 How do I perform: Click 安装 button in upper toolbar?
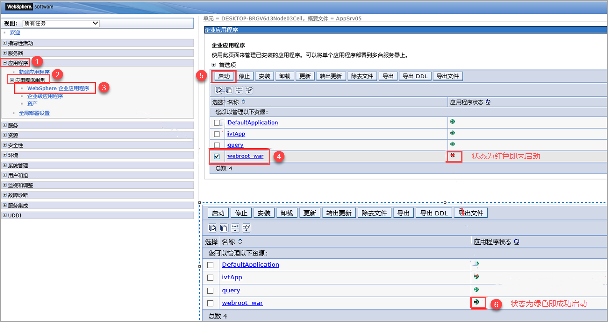tap(264, 76)
